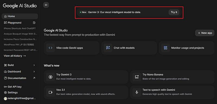Collapse the sidebar with the toggle icon
This screenshot has height=104, width=217.
click(46, 5)
